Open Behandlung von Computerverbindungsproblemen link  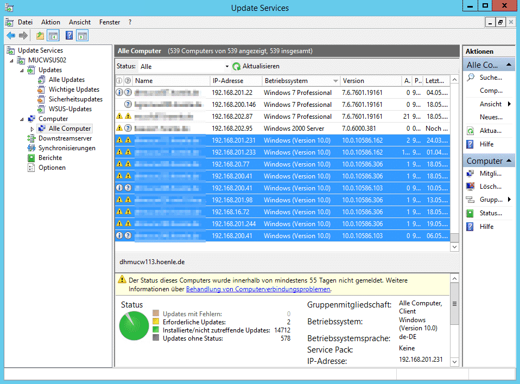tap(258, 289)
